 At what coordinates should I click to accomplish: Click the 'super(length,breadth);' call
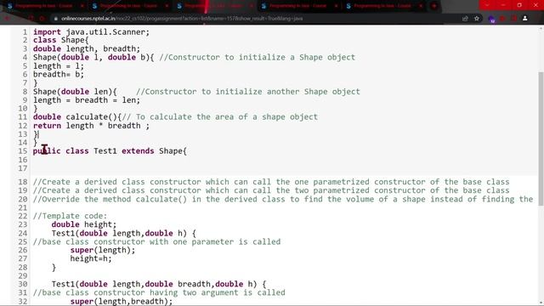tap(122, 301)
